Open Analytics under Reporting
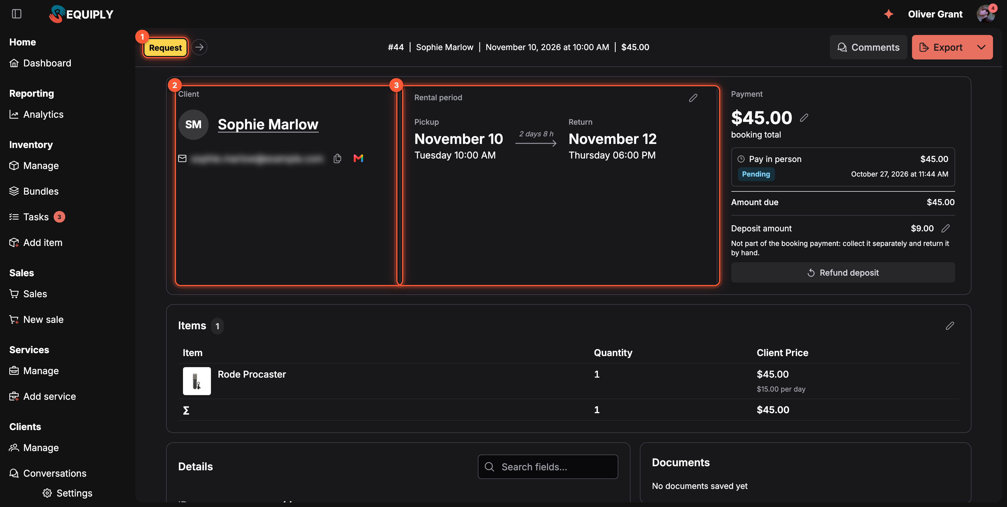1007x507 pixels. click(x=36, y=114)
